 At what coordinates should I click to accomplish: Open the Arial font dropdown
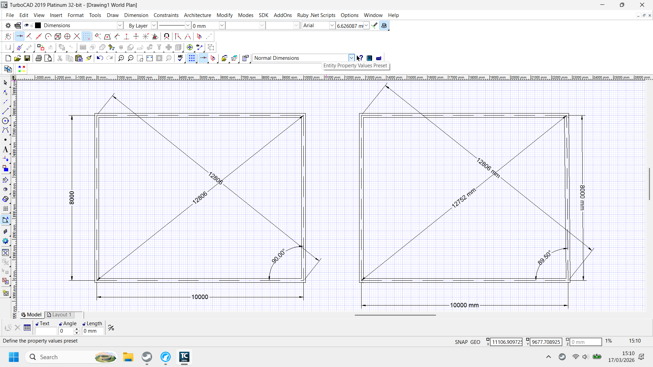(x=332, y=25)
